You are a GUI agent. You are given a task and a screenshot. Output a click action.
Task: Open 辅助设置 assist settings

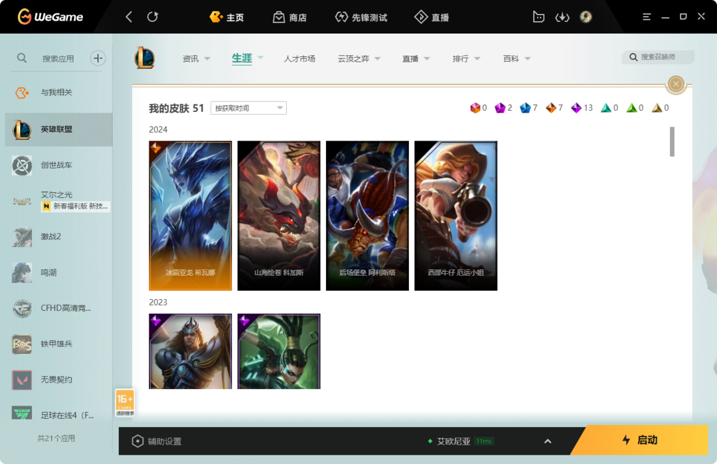(x=157, y=441)
